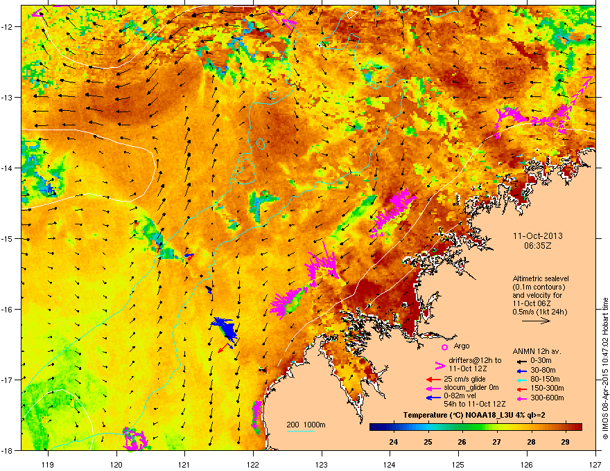Image resolution: width=610 pixels, height=471 pixels.
Task: Click the drifters@12h to label
Action: [475, 361]
